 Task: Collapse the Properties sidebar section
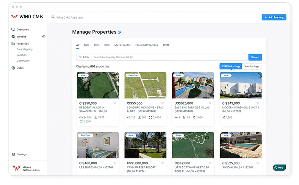23,44
